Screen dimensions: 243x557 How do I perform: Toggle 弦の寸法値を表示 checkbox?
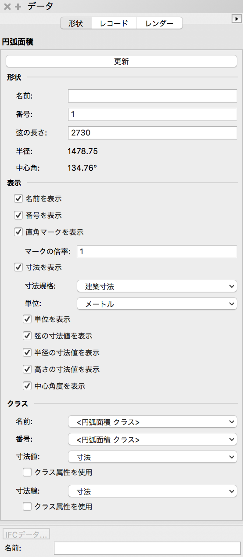tap(27, 336)
